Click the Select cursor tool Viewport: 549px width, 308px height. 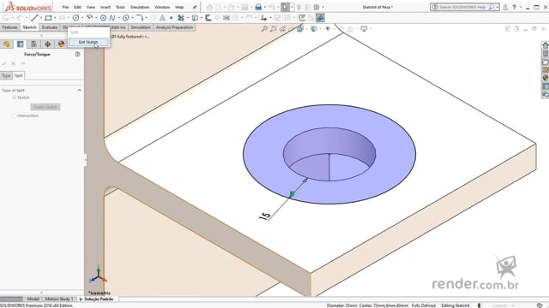286,7
